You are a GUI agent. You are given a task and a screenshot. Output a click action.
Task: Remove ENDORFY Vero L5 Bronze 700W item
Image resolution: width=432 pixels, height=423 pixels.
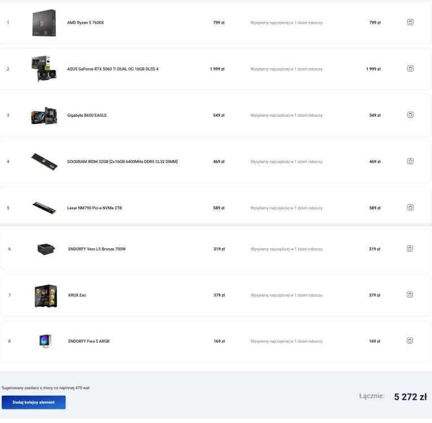pos(409,248)
